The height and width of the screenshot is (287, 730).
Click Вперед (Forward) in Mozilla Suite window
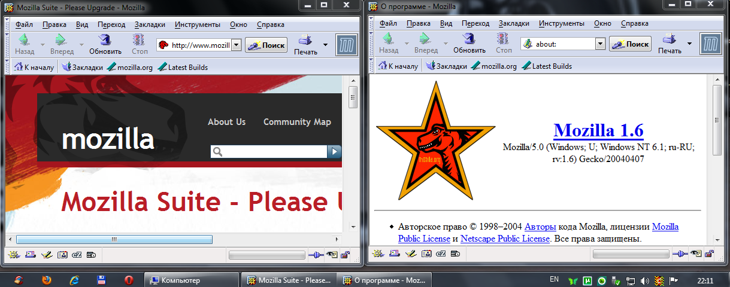(62, 45)
